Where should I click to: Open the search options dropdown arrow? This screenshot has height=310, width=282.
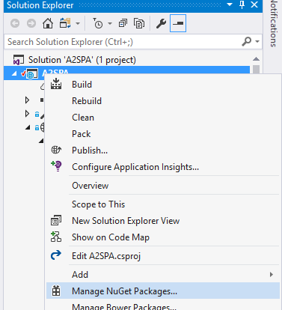coord(257,41)
